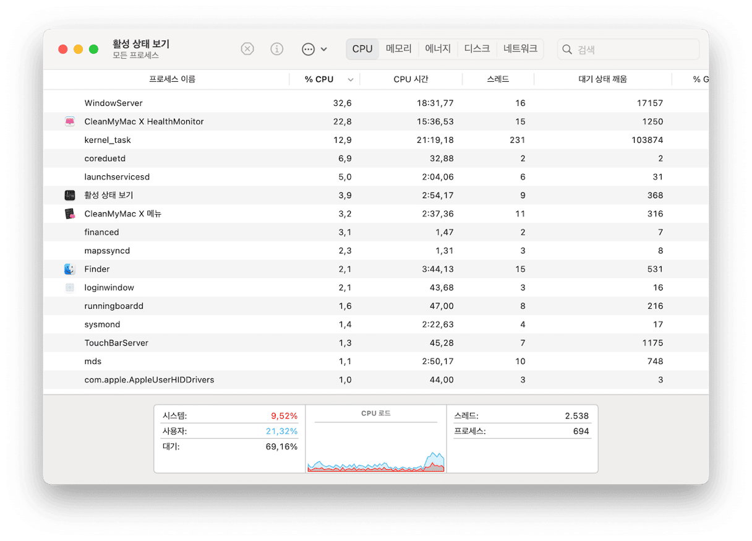The width and height of the screenshot is (752, 541).
Task: Click the CleanMyMac X HealthMonitor app icon
Action: 70,121
